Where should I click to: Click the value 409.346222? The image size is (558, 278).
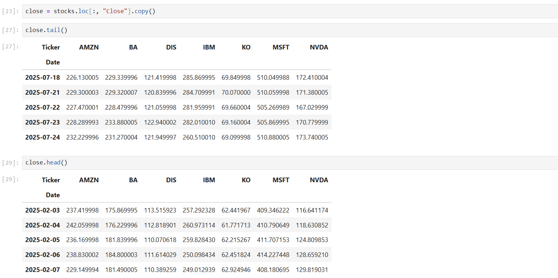click(x=273, y=210)
